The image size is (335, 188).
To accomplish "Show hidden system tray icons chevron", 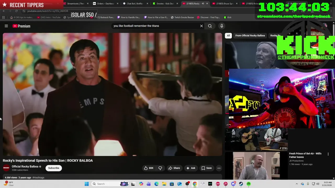I will (297, 184).
